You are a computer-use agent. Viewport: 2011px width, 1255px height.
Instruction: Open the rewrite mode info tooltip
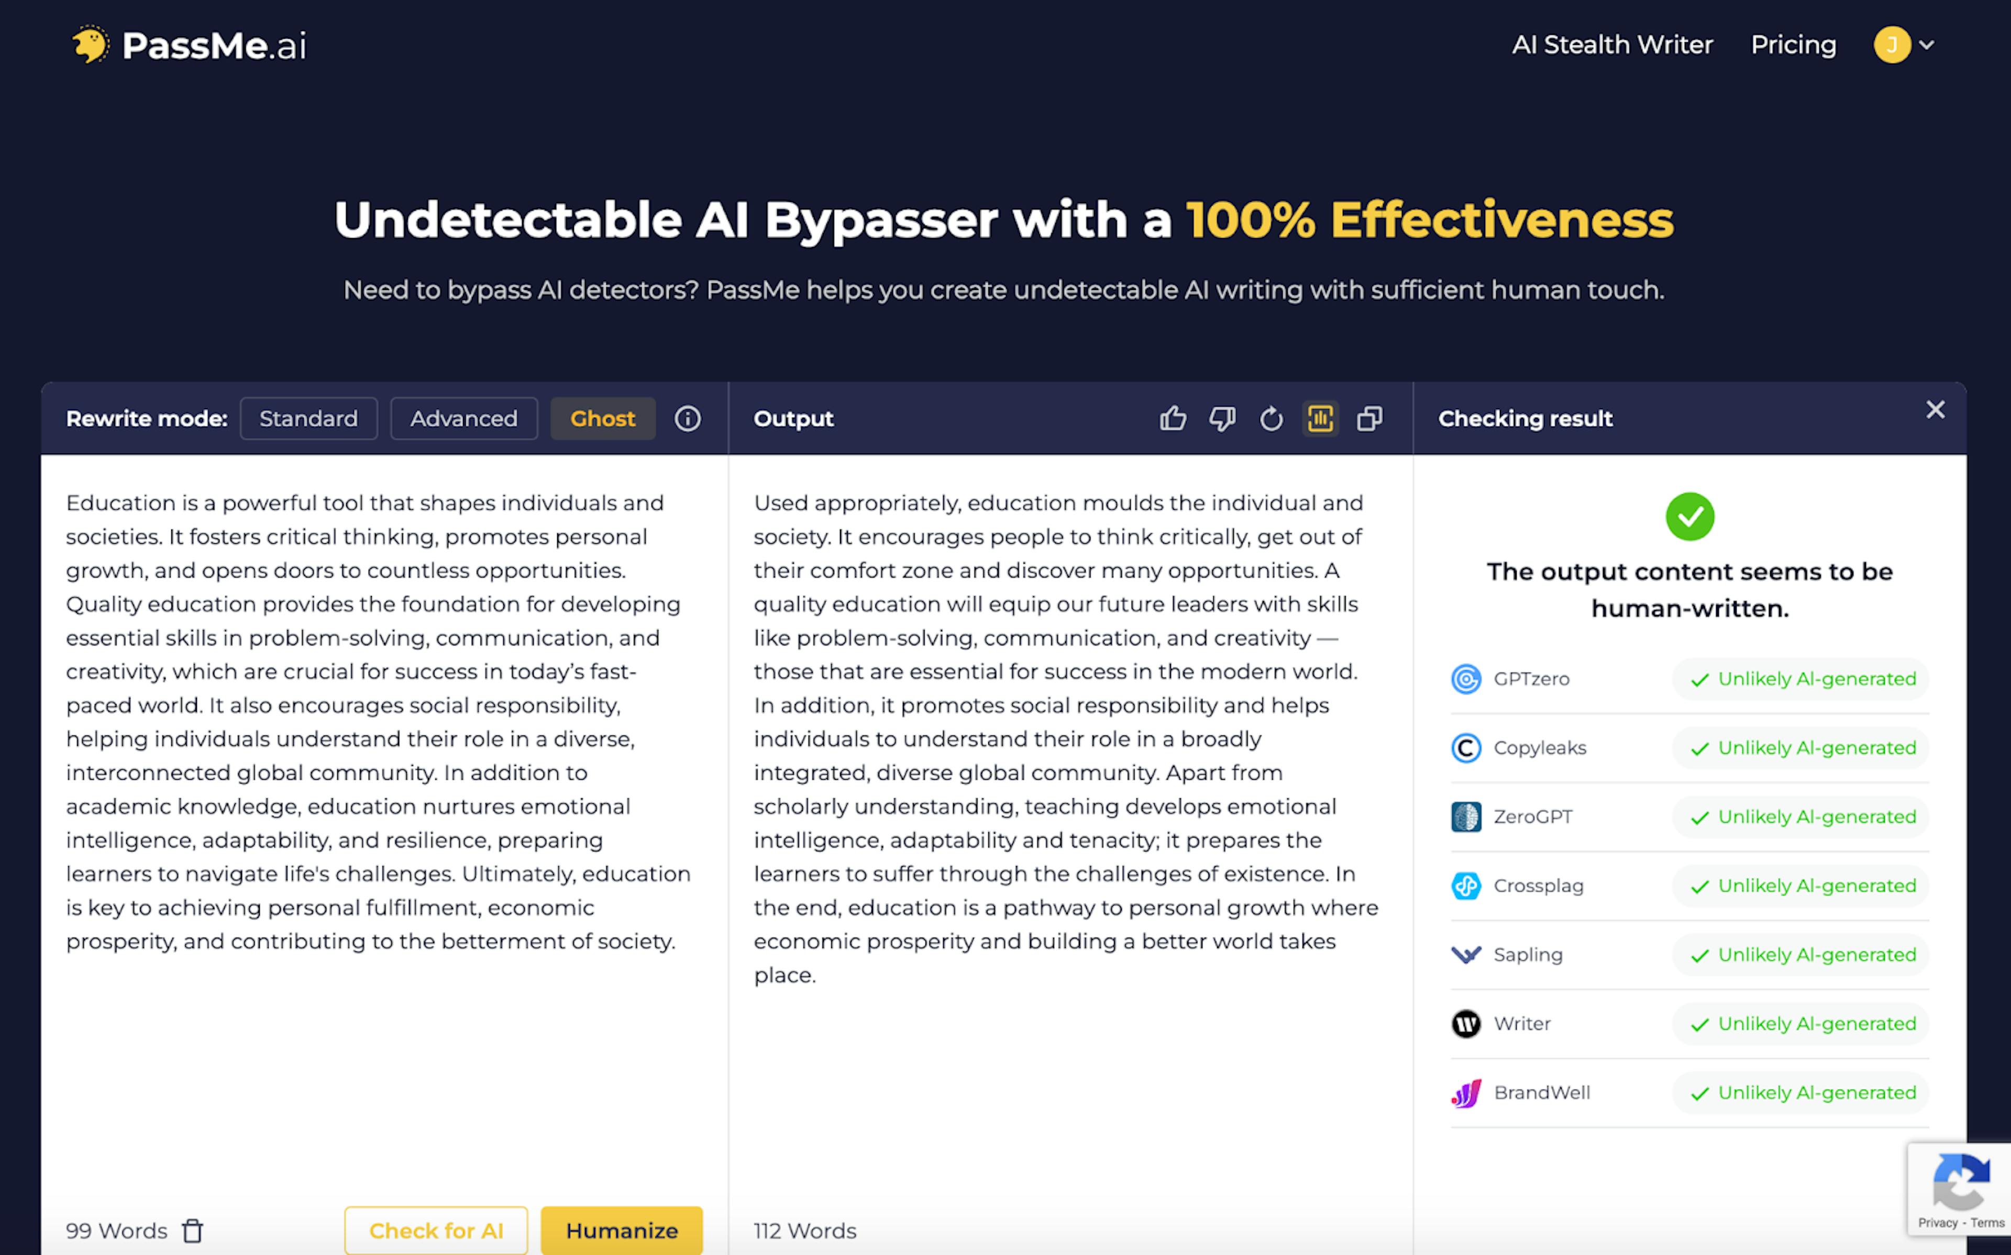pos(688,418)
